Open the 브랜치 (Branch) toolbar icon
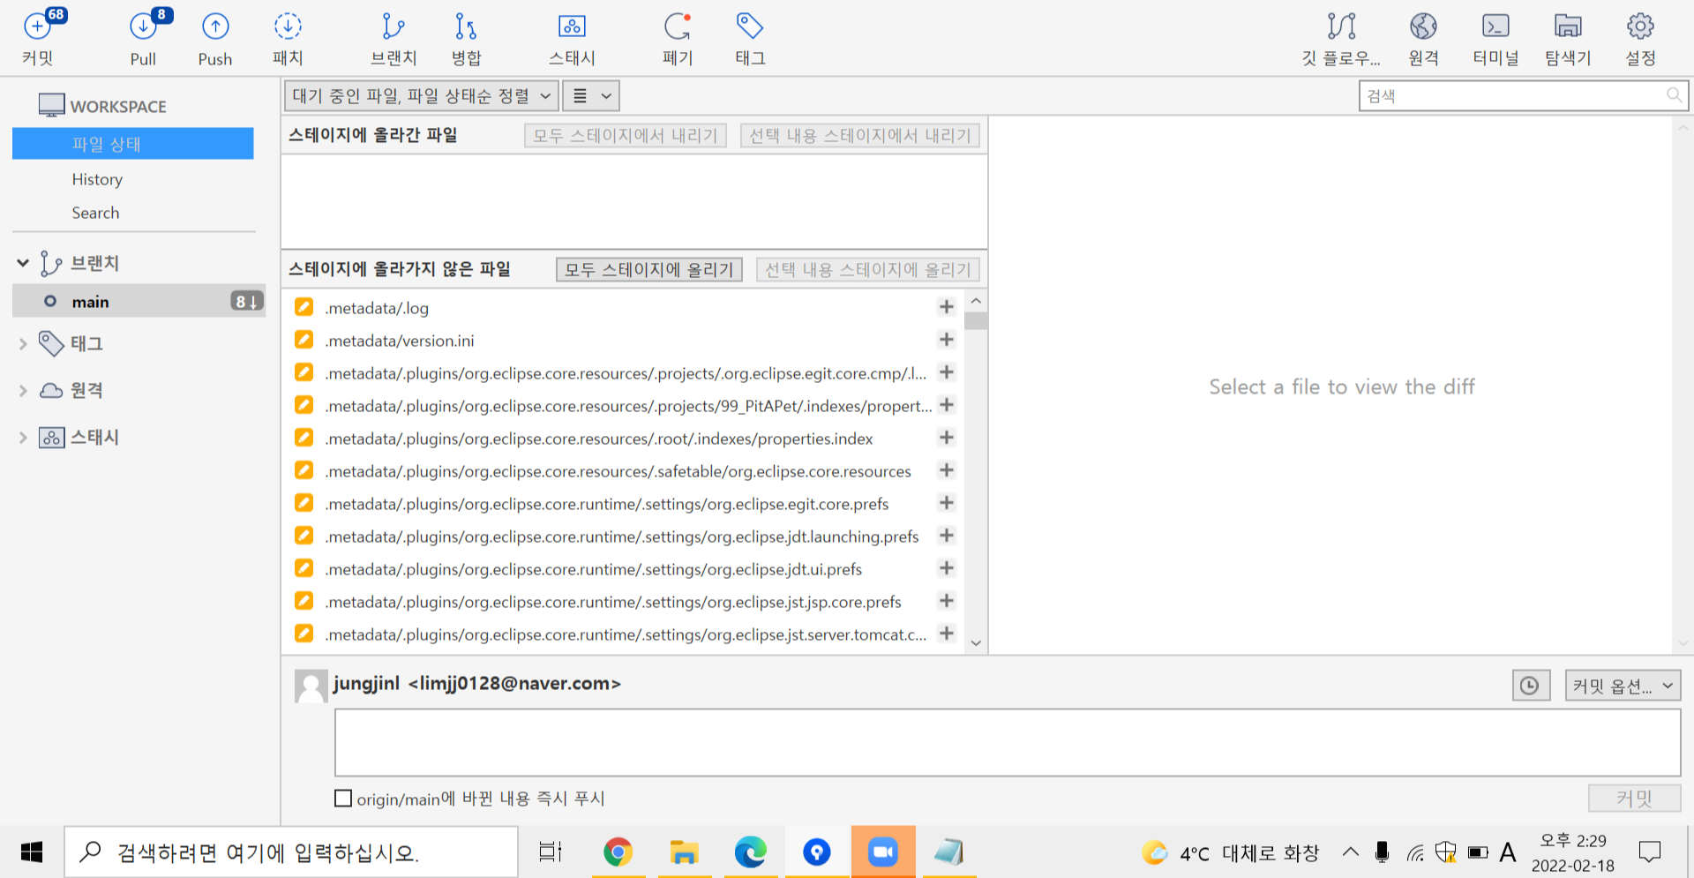Viewport: 1694px width, 878px height. pos(394,37)
